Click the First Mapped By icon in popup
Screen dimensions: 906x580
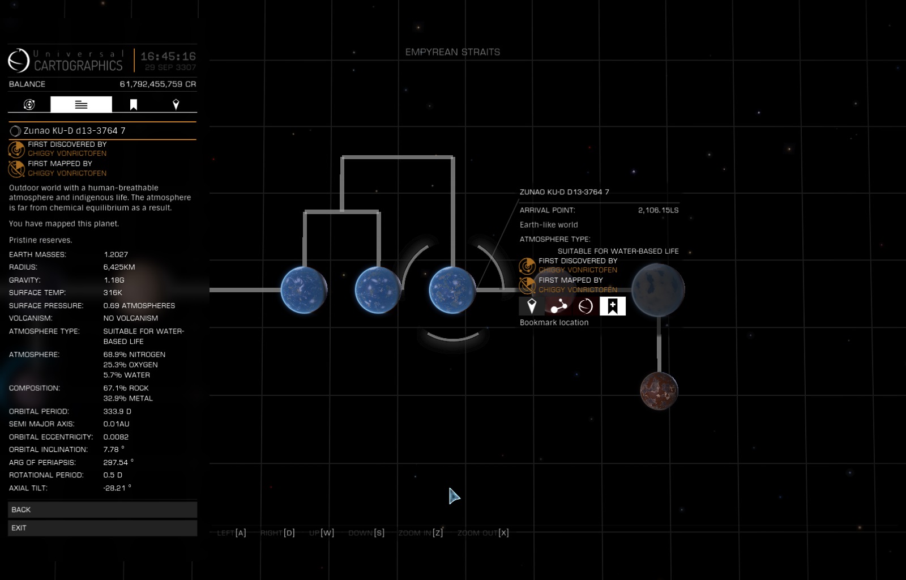(x=527, y=285)
